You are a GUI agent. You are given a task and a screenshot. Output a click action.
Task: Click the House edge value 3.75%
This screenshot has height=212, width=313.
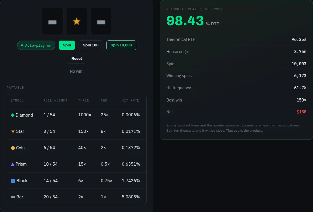(x=300, y=52)
